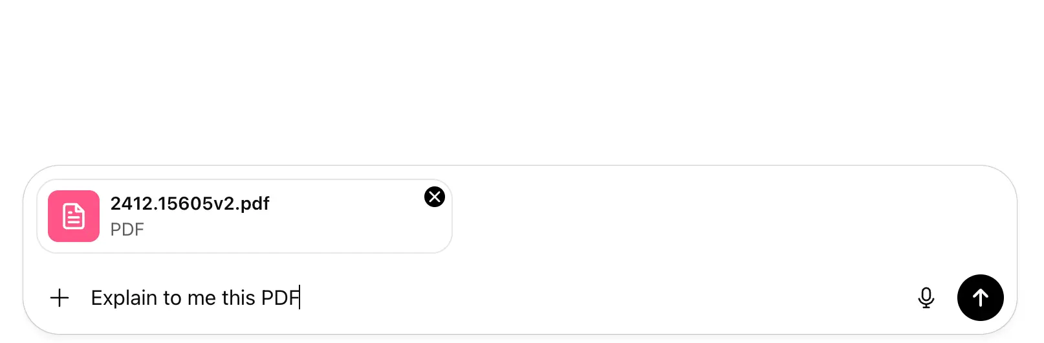Click the empty input area before the microphone
Image resolution: width=1044 pixels, height=343 pixels.
click(x=647, y=298)
